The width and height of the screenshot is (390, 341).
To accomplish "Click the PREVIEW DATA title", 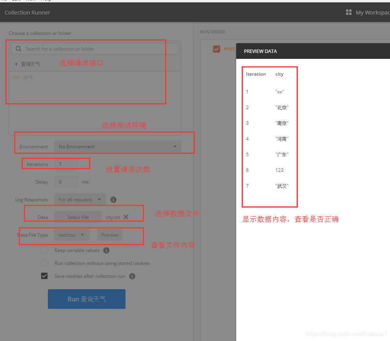I will 260,51.
